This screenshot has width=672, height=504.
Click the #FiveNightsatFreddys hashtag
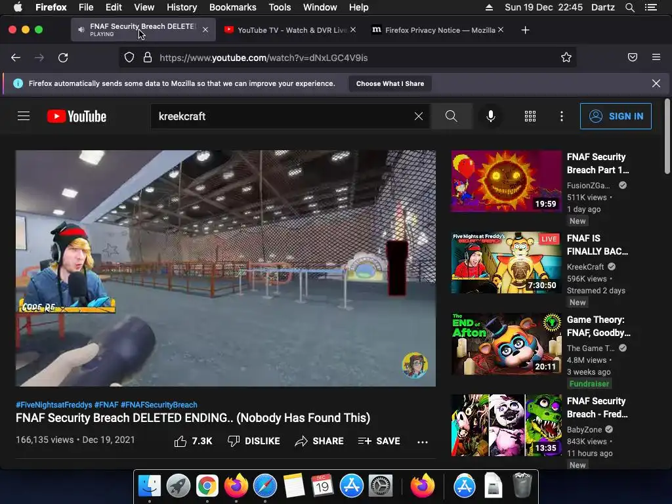point(54,404)
